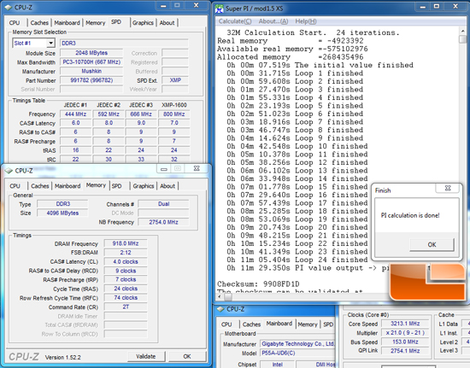The width and height of the screenshot is (470, 368).
Task: Minimize the Super PI window
Action: pyautogui.click(x=423, y=6)
